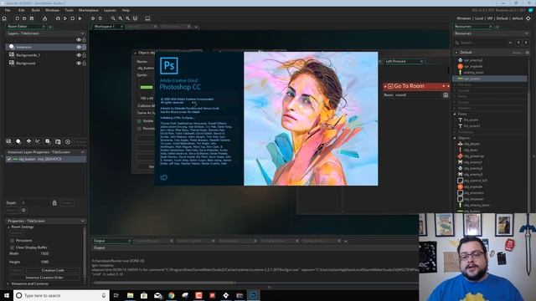Click the New Project toolbar icon
Viewport: 536px width, 301px height.
(x=17, y=18)
